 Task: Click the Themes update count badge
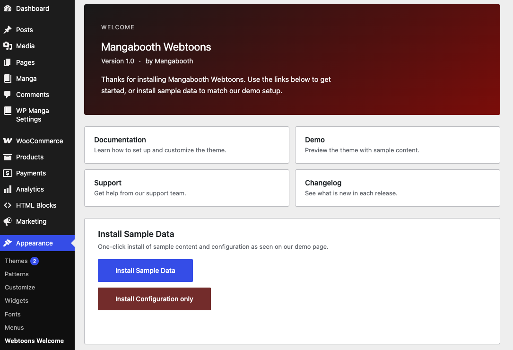click(35, 261)
